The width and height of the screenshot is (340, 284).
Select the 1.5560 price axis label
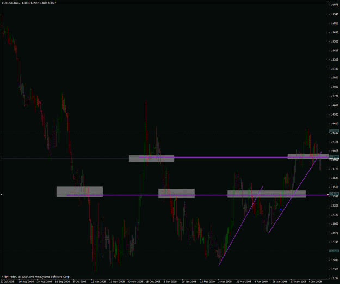pos(334,41)
